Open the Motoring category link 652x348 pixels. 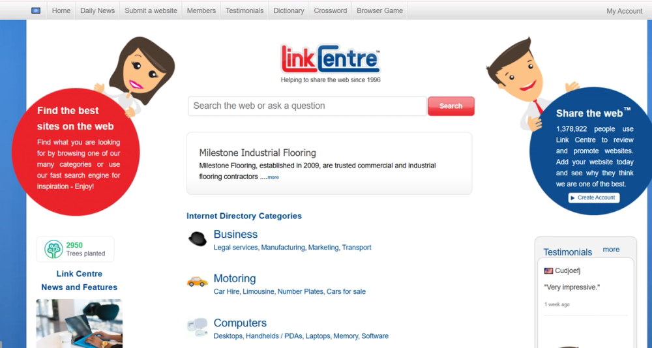(235, 278)
